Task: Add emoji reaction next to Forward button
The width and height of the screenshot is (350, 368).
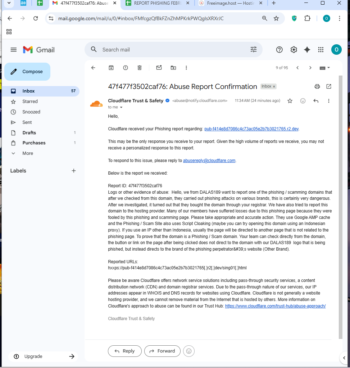Action: click(189, 351)
